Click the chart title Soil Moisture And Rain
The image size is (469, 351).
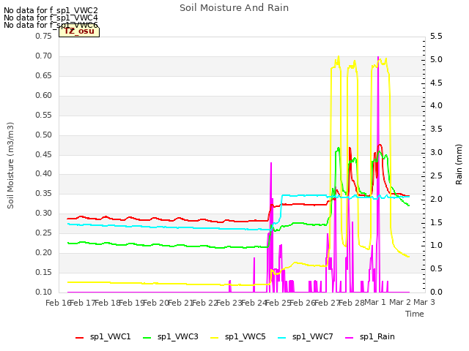pos(234,8)
